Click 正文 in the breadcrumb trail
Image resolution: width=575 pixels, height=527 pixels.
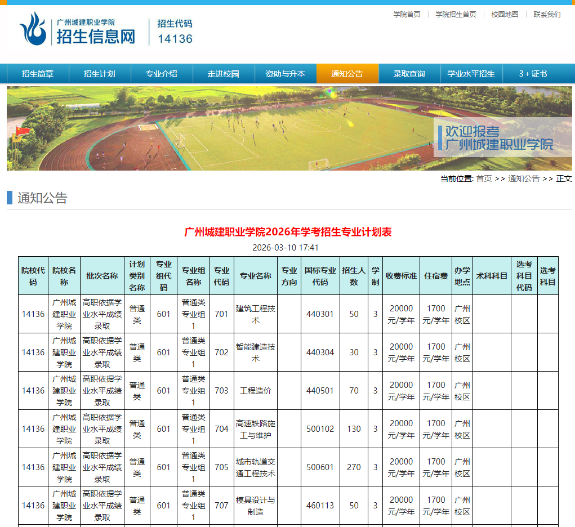[x=563, y=178]
